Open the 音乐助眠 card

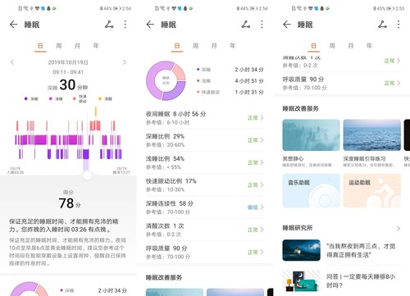311,190
